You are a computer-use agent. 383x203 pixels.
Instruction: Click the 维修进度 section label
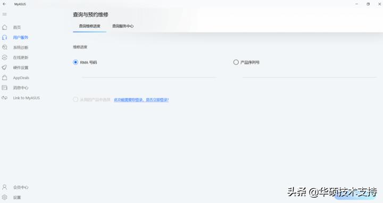(80, 47)
